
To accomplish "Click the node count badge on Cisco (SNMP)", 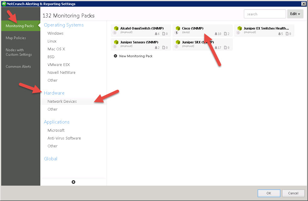I will [x=177, y=33].
